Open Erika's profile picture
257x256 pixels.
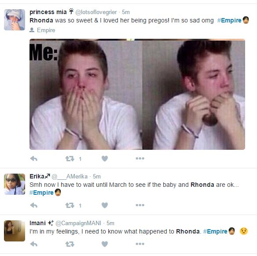coord(15,184)
